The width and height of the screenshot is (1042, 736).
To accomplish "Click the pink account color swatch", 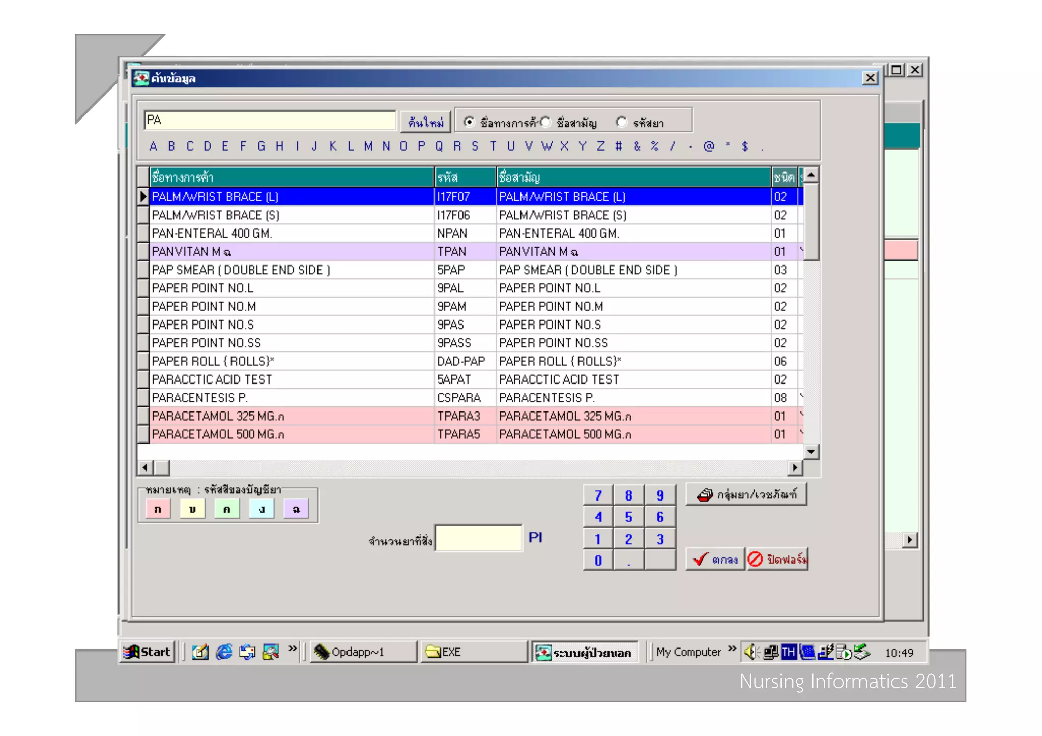I will coord(158,509).
